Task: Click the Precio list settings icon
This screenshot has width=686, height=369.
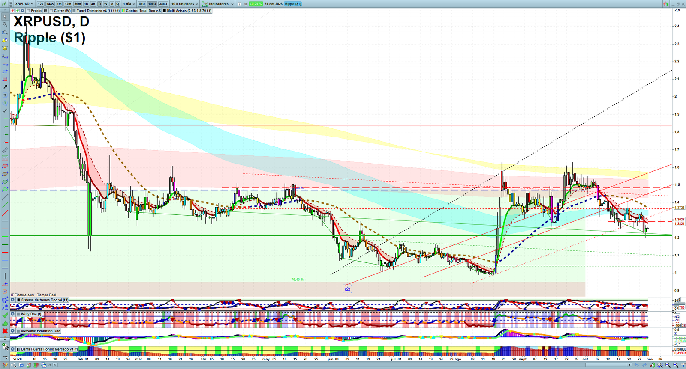Action: click(x=45, y=11)
